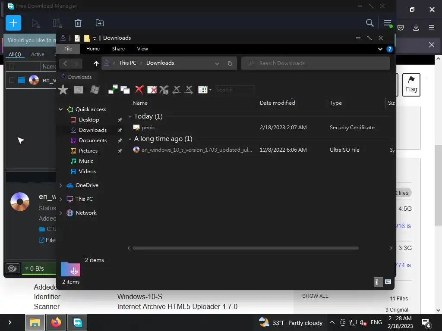This screenshot has height=331, width=442.
Task: Click the trash delete icon in Free Download Manager
Action: click(x=78, y=23)
